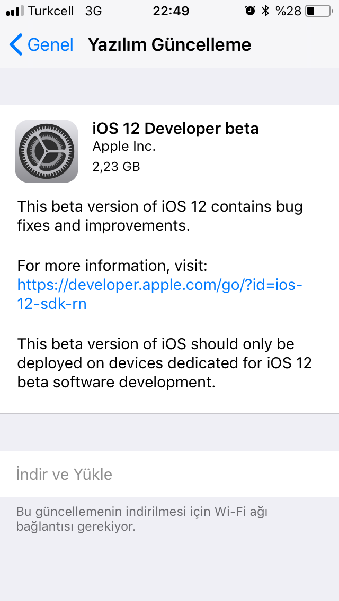
Task: Tap the Yazılım Güncelleme page title
Action: (169, 45)
